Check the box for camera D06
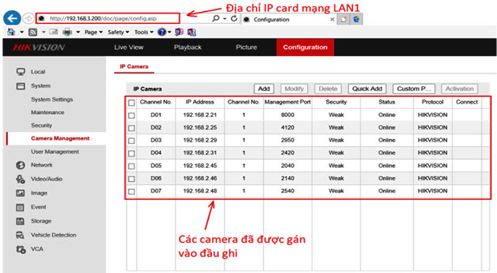The height and width of the screenshot is (273, 497). coord(132,179)
